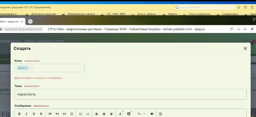Focus the Тема field containing переплата
Screen dimensions: 256x117
(x=130, y=94)
